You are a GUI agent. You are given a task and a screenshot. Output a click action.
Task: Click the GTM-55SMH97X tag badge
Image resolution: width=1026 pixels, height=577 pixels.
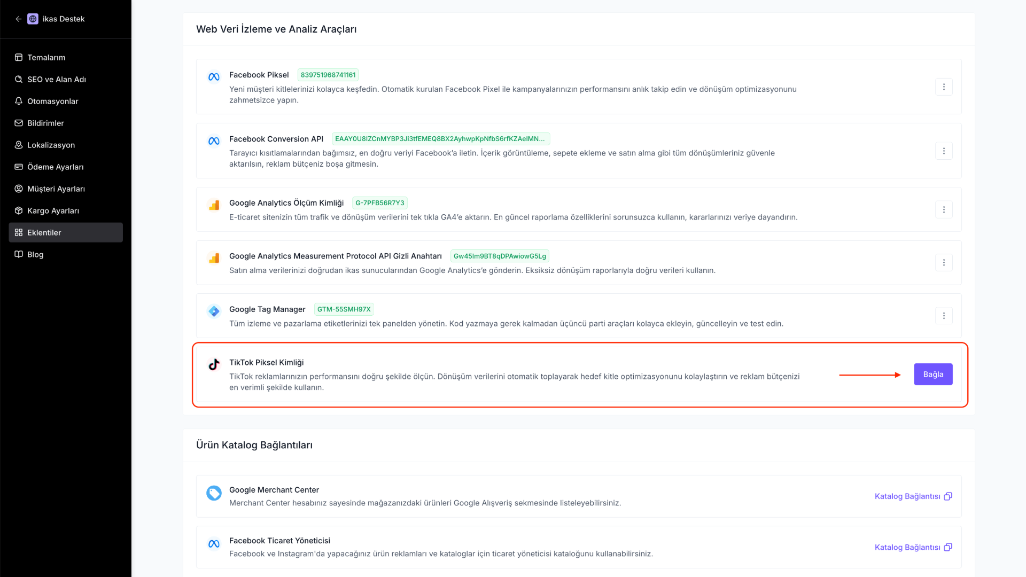click(344, 309)
